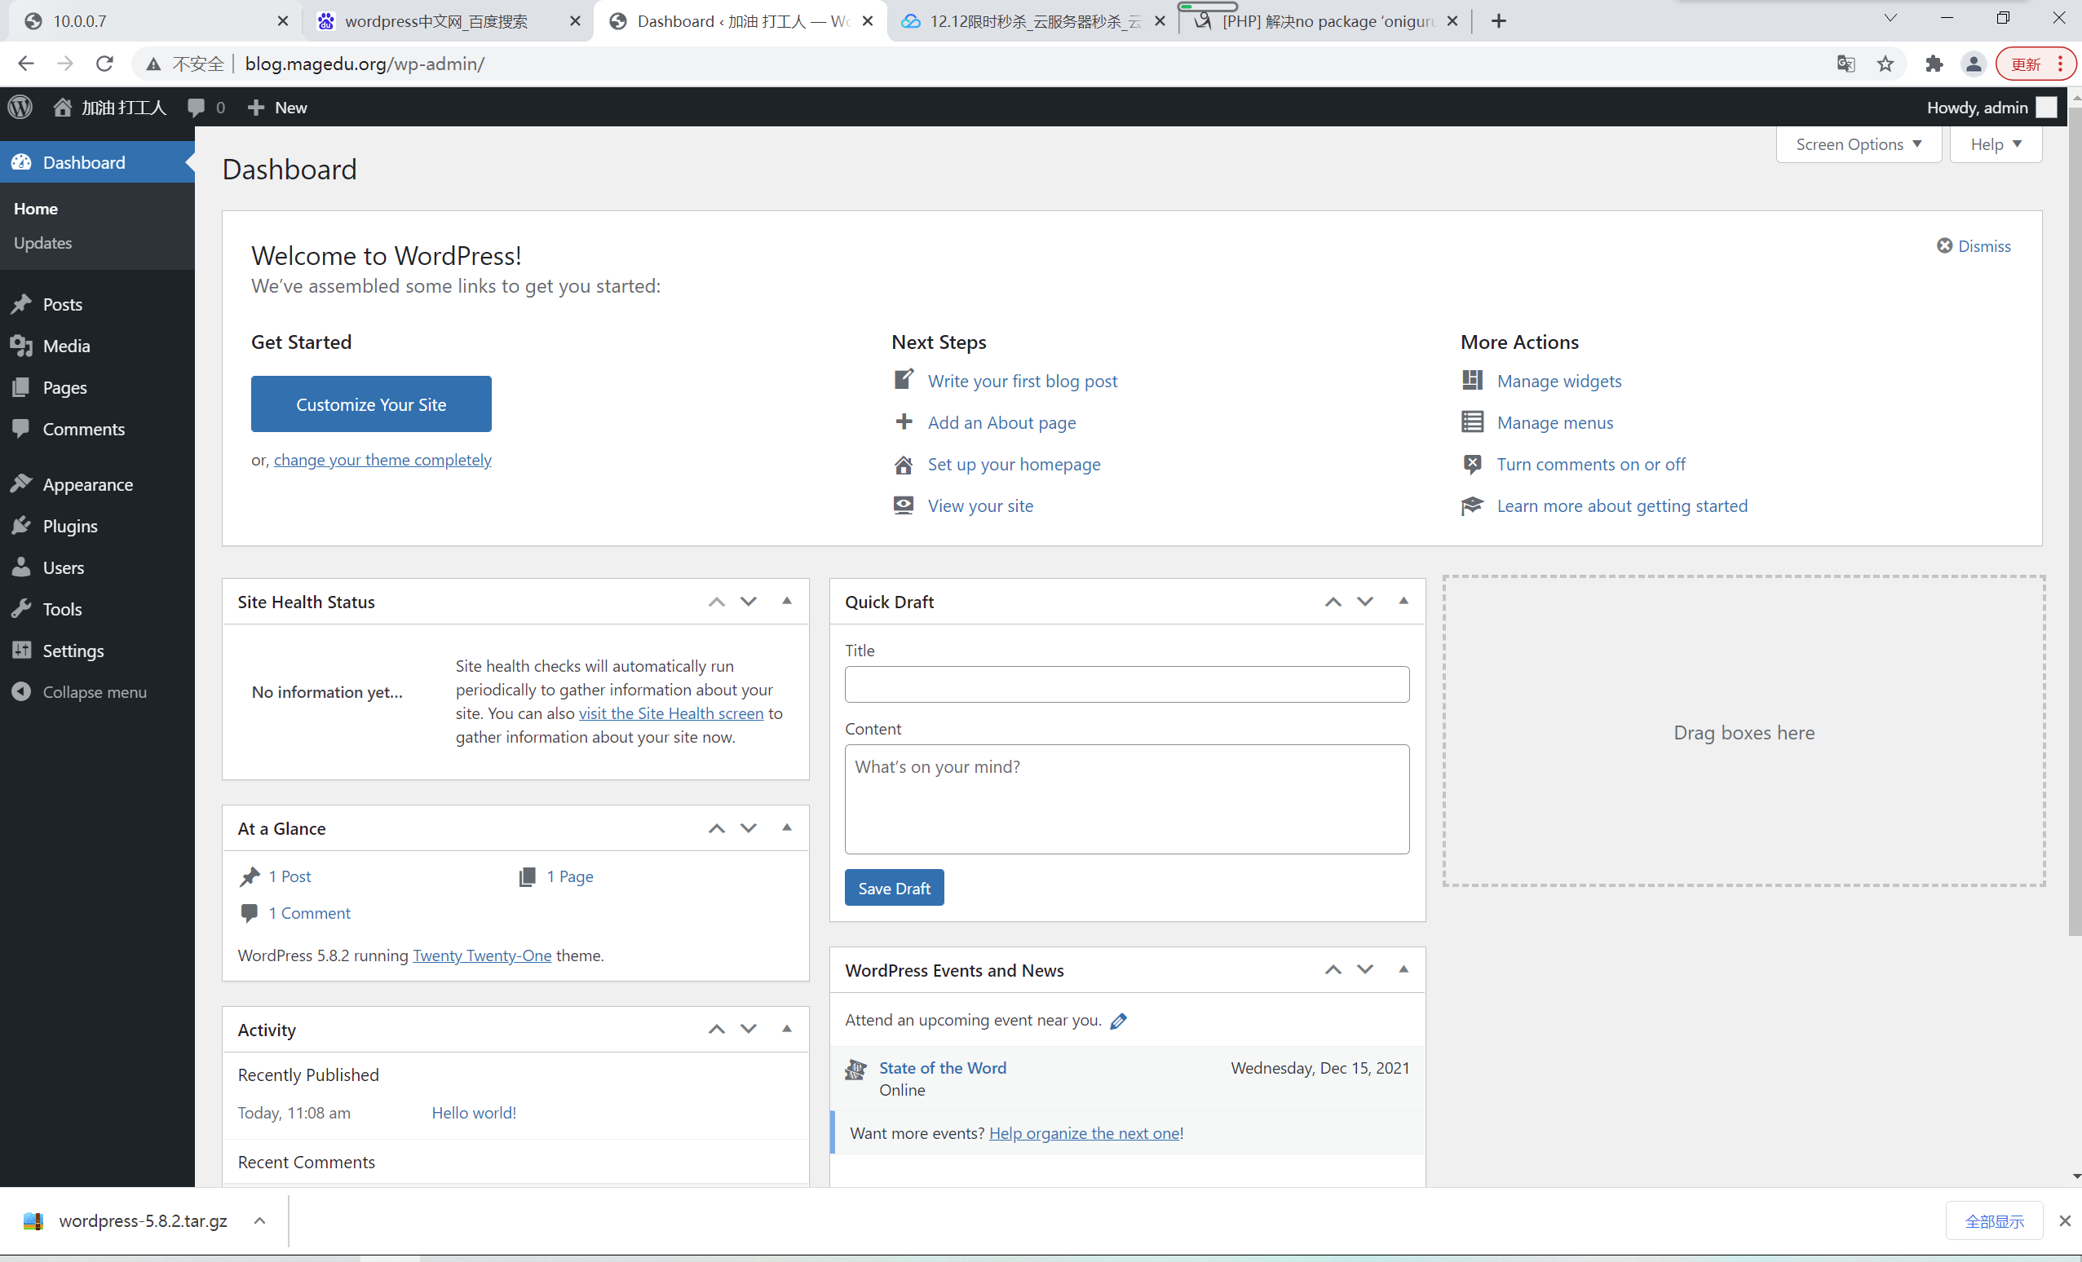This screenshot has height=1262, width=2082.
Task: Bookmark this page with star icon
Action: [x=1885, y=64]
